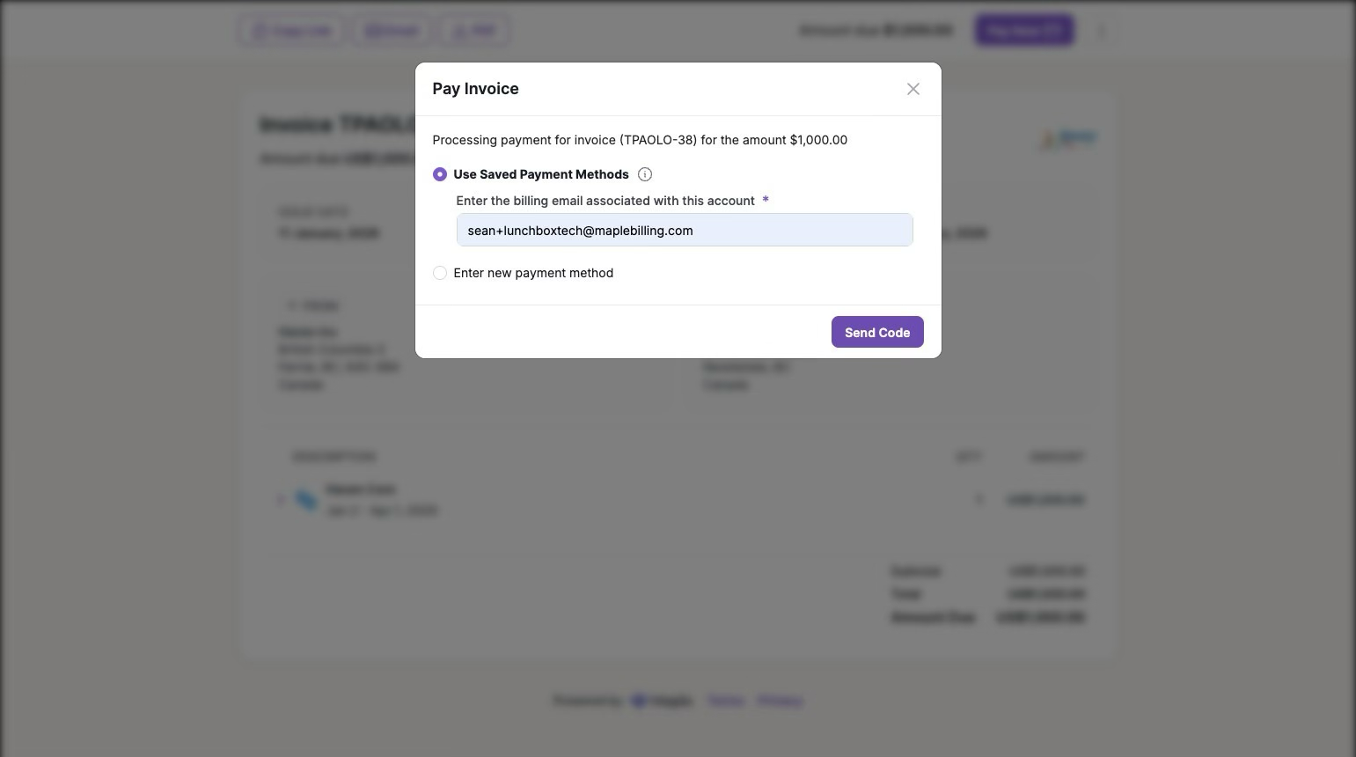The height and width of the screenshot is (757, 1356).
Task: Click the envelope icon on the Email button
Action: pos(373,31)
